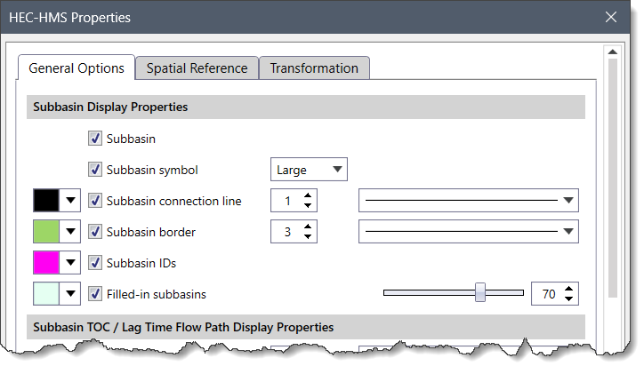Decrease the connection line width stepper
Screen dimensions: 644x366
(x=308, y=206)
